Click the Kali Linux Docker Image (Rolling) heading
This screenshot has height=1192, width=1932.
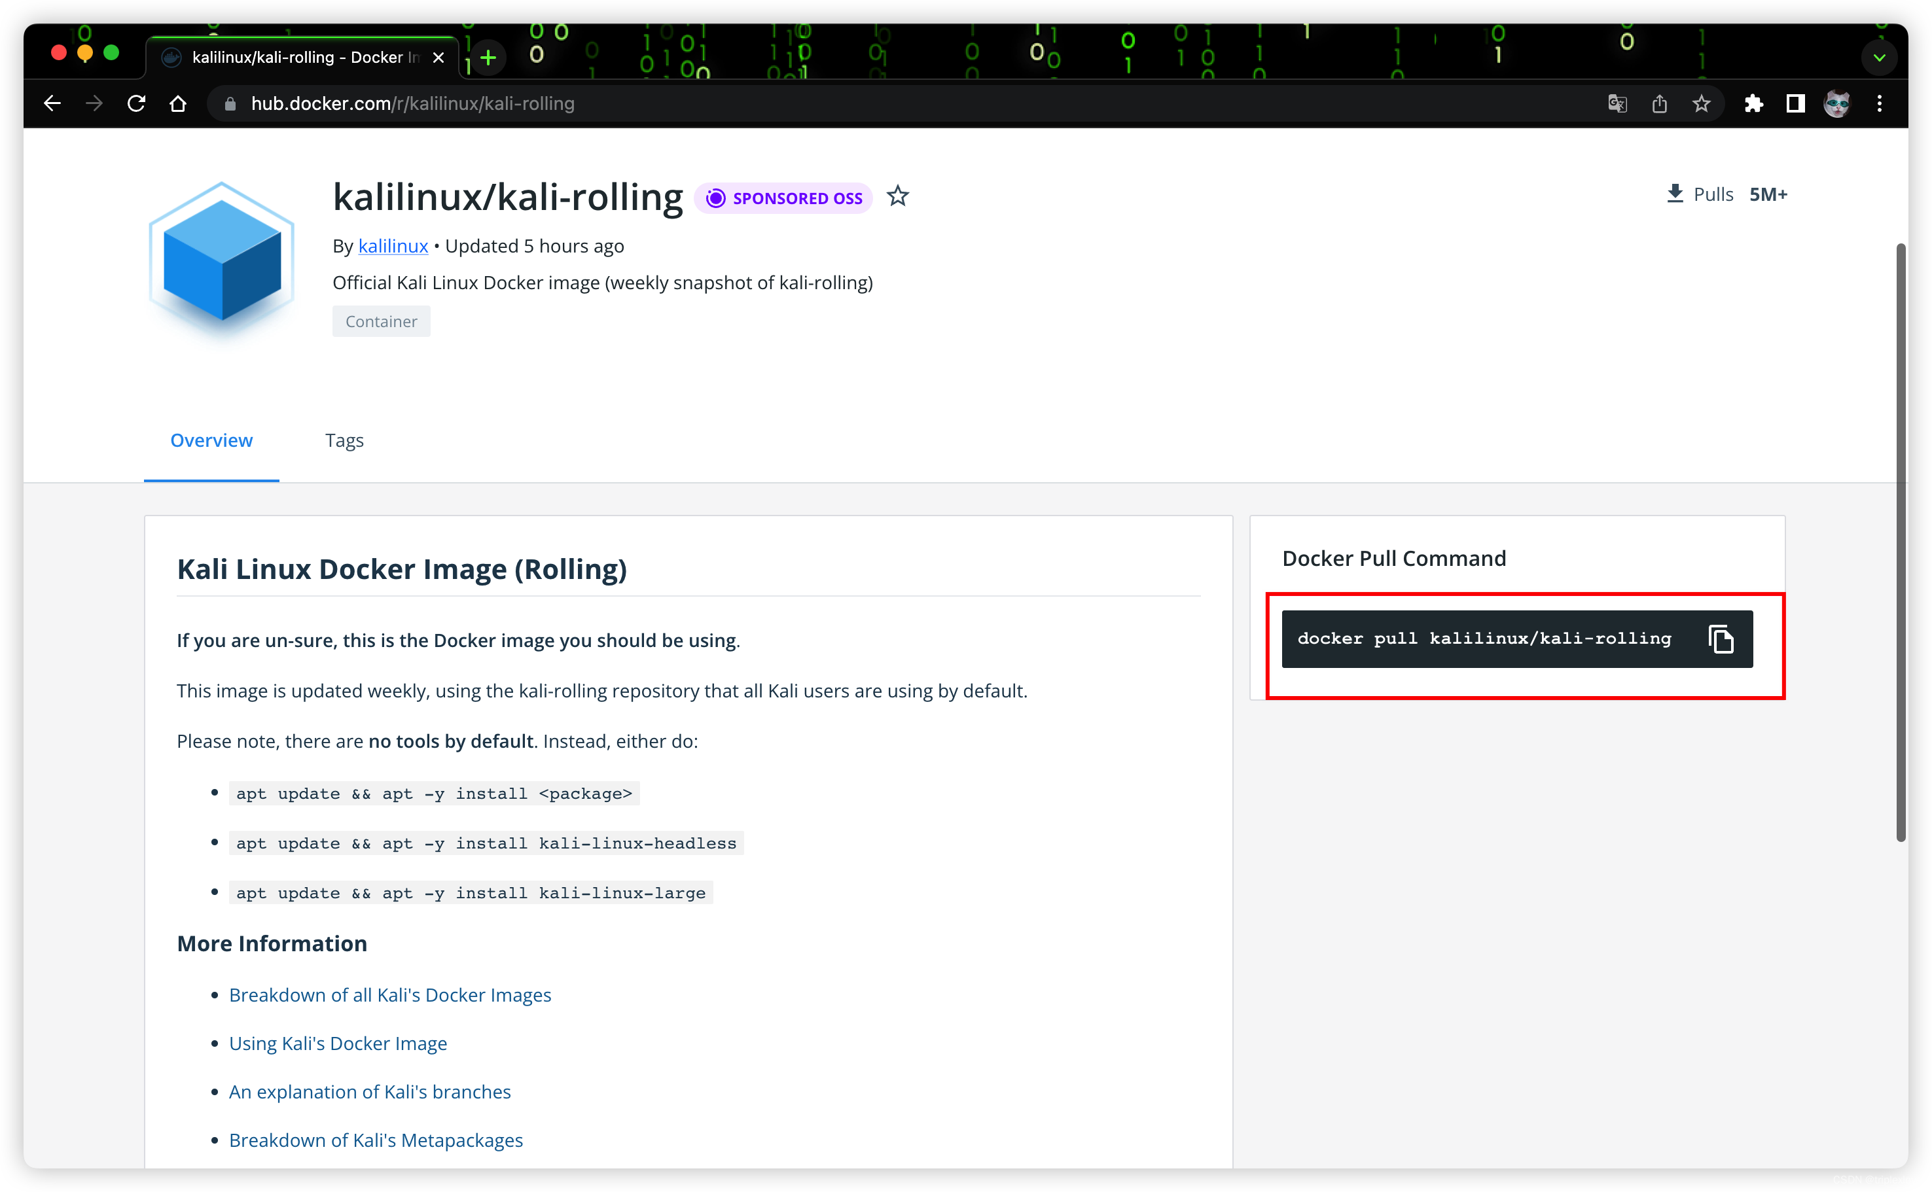coord(401,569)
